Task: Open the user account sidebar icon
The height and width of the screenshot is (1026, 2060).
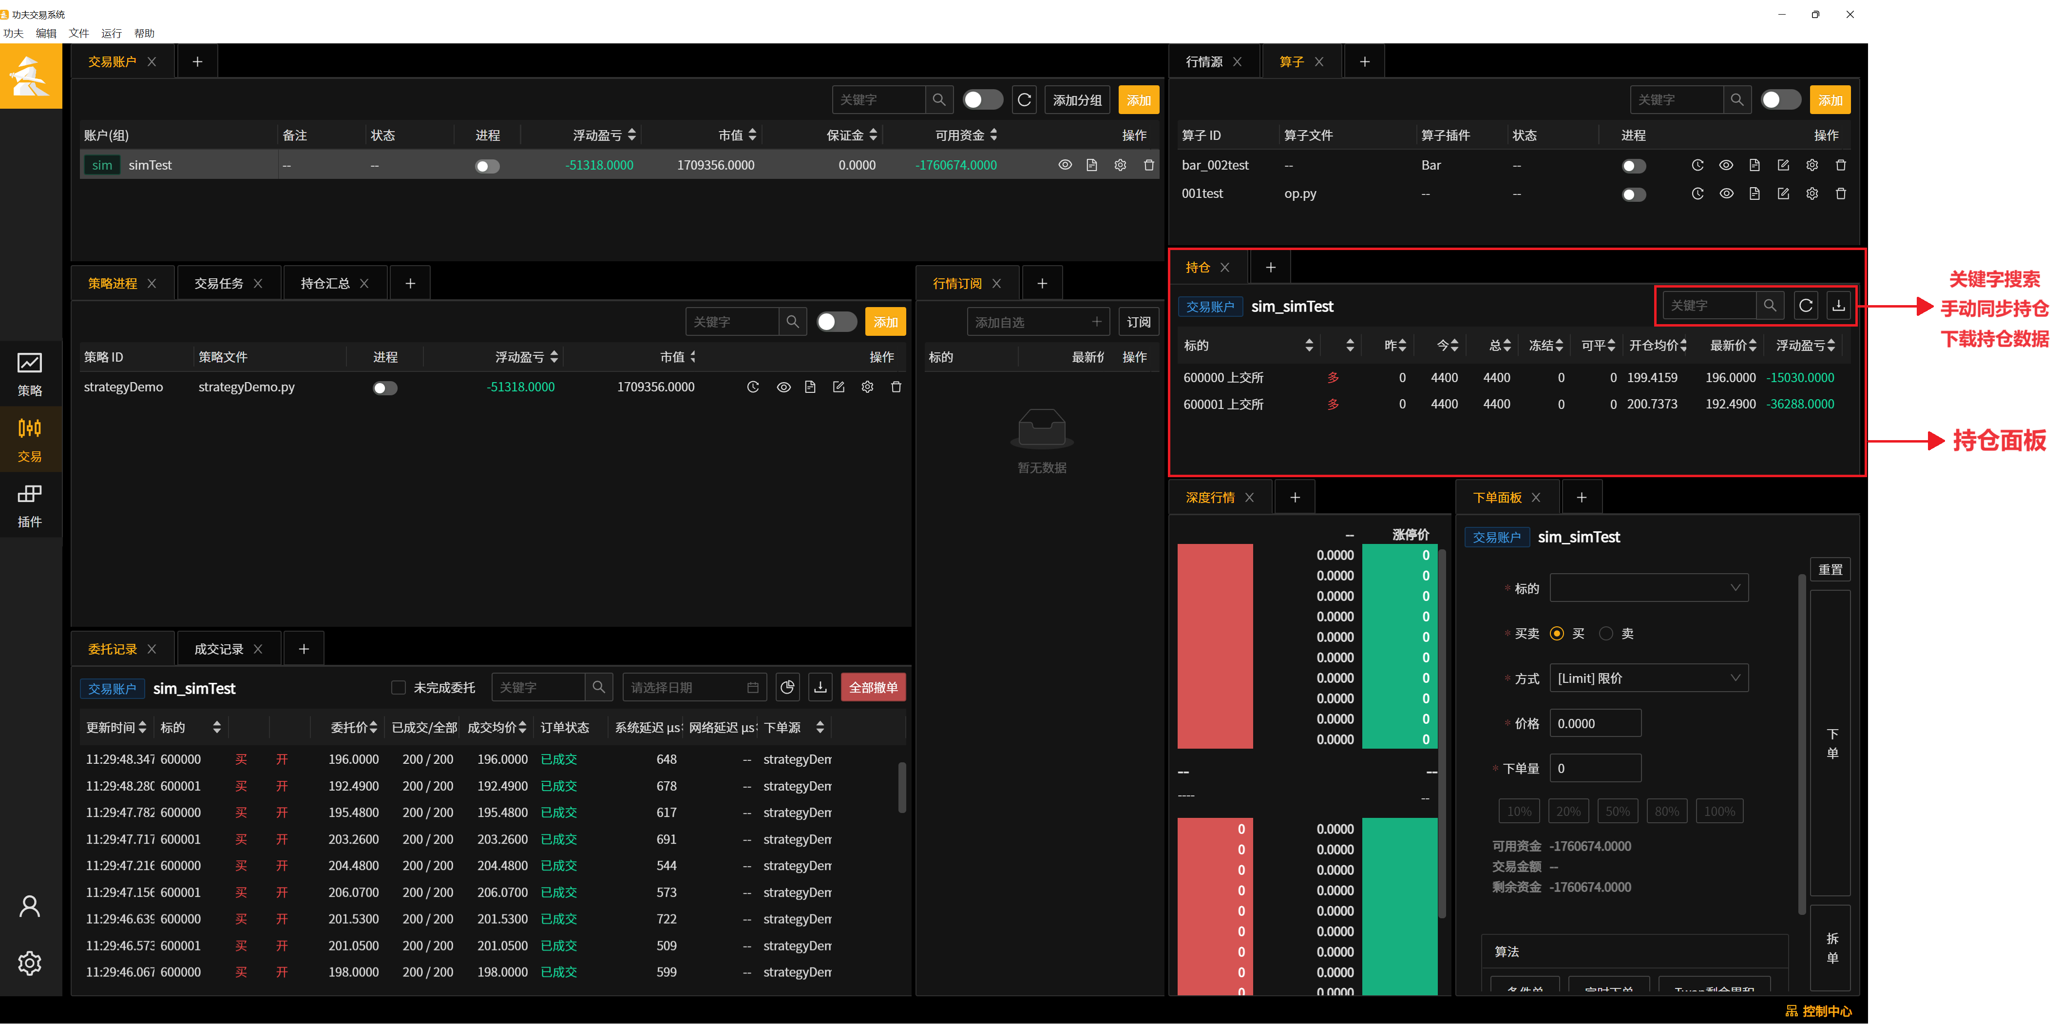Action: [30, 906]
